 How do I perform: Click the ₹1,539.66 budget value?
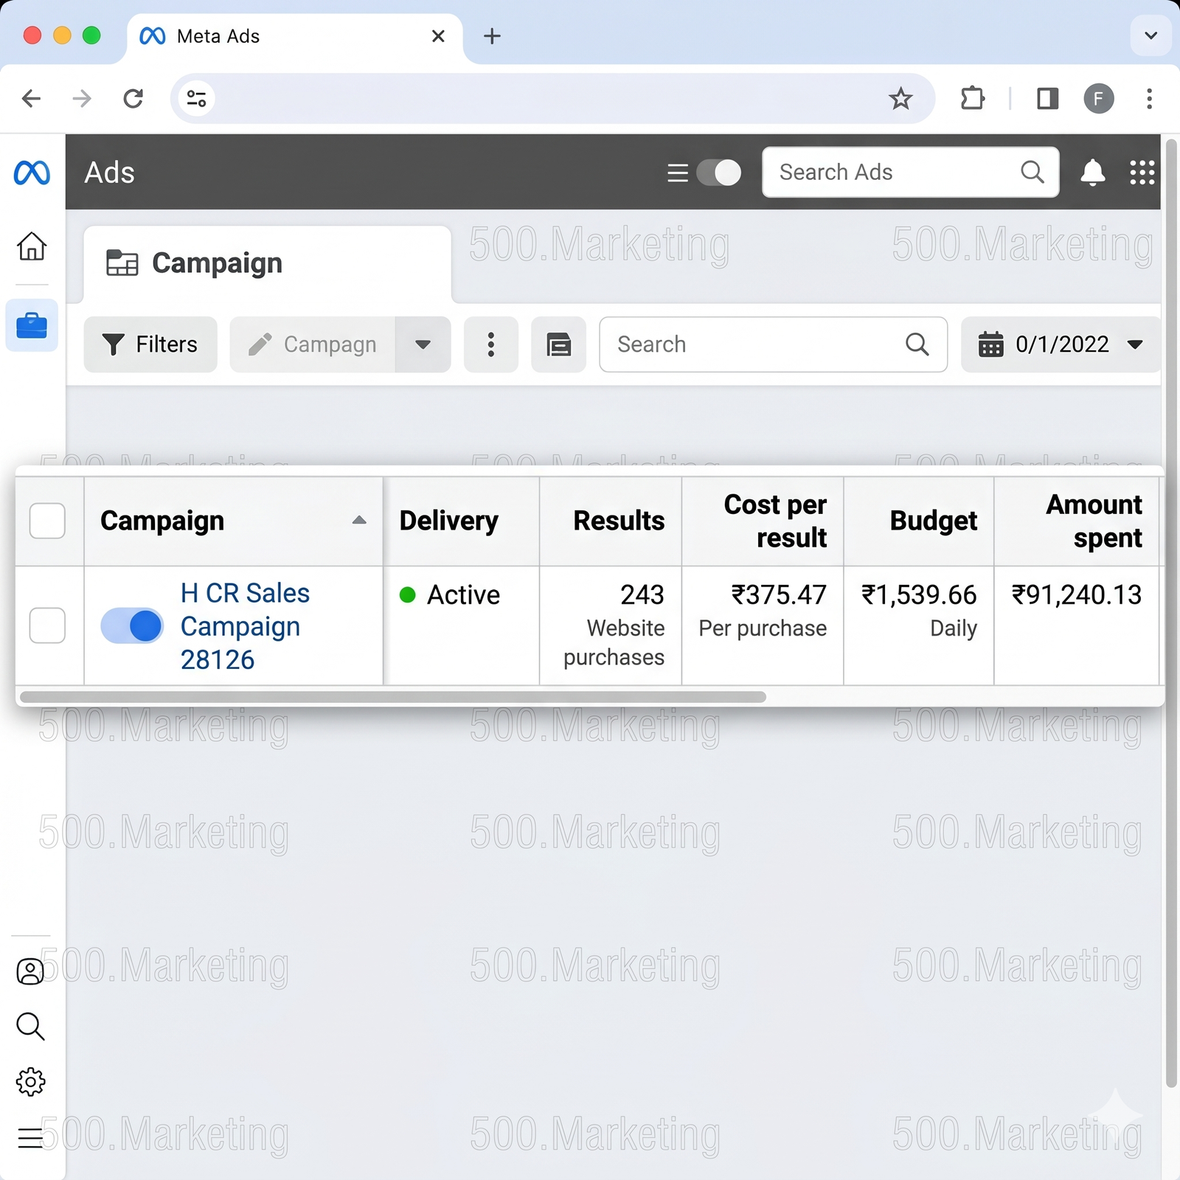click(x=919, y=594)
